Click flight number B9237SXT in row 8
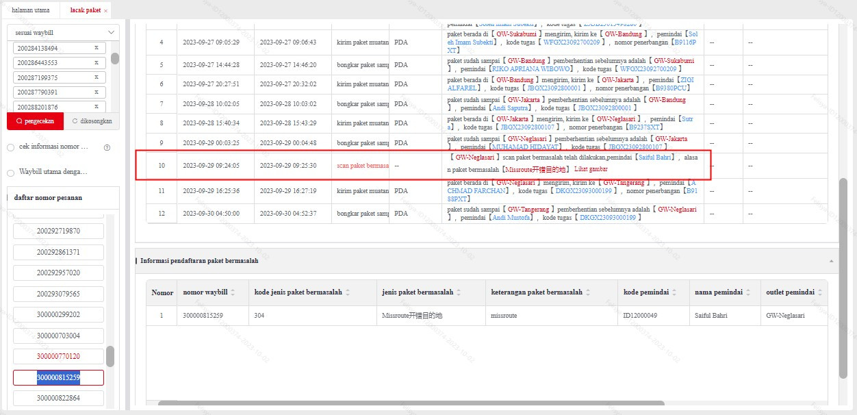Screen dimensions: 857x415 [x=644, y=127]
